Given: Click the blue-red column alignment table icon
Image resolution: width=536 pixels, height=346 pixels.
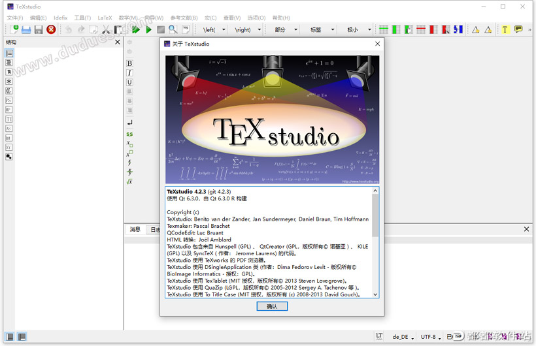Looking at the screenshot, I should (x=458, y=30).
